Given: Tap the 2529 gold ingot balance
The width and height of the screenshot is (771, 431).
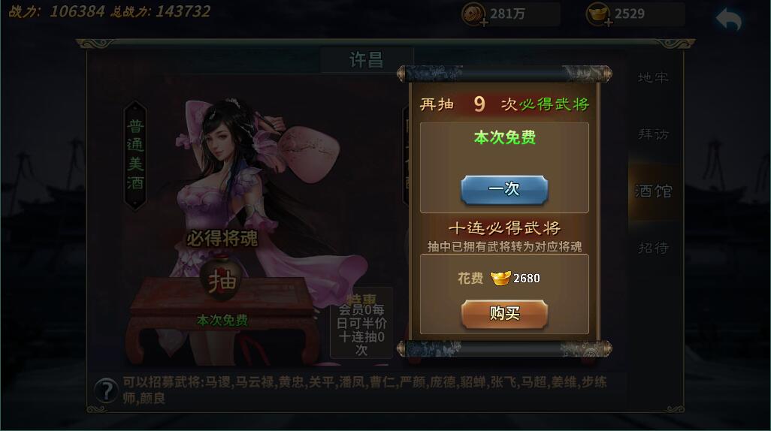Looking at the screenshot, I should (630, 14).
